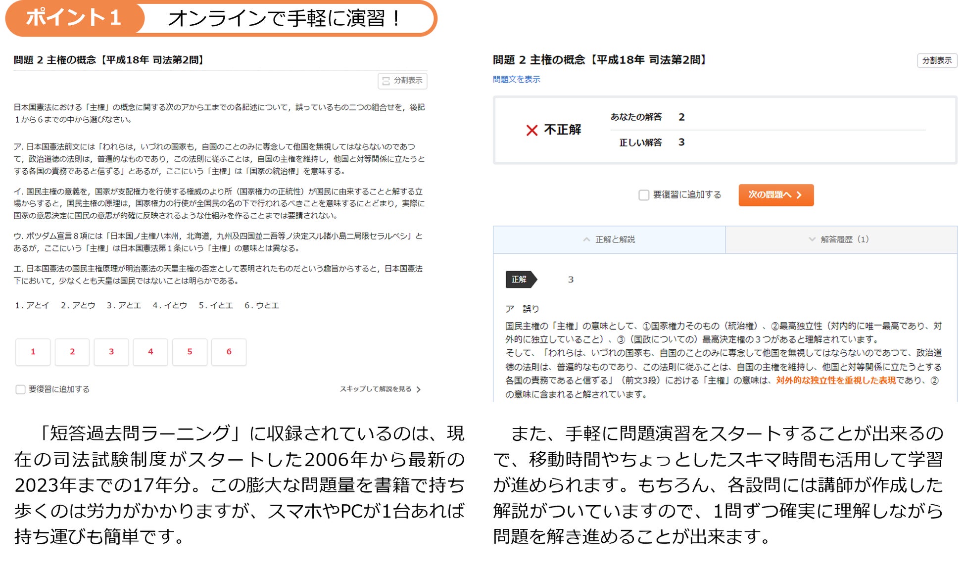Viewport: 965px width, 571px height.
Task: Select answer choice 2
Action: pyautogui.click(x=72, y=352)
